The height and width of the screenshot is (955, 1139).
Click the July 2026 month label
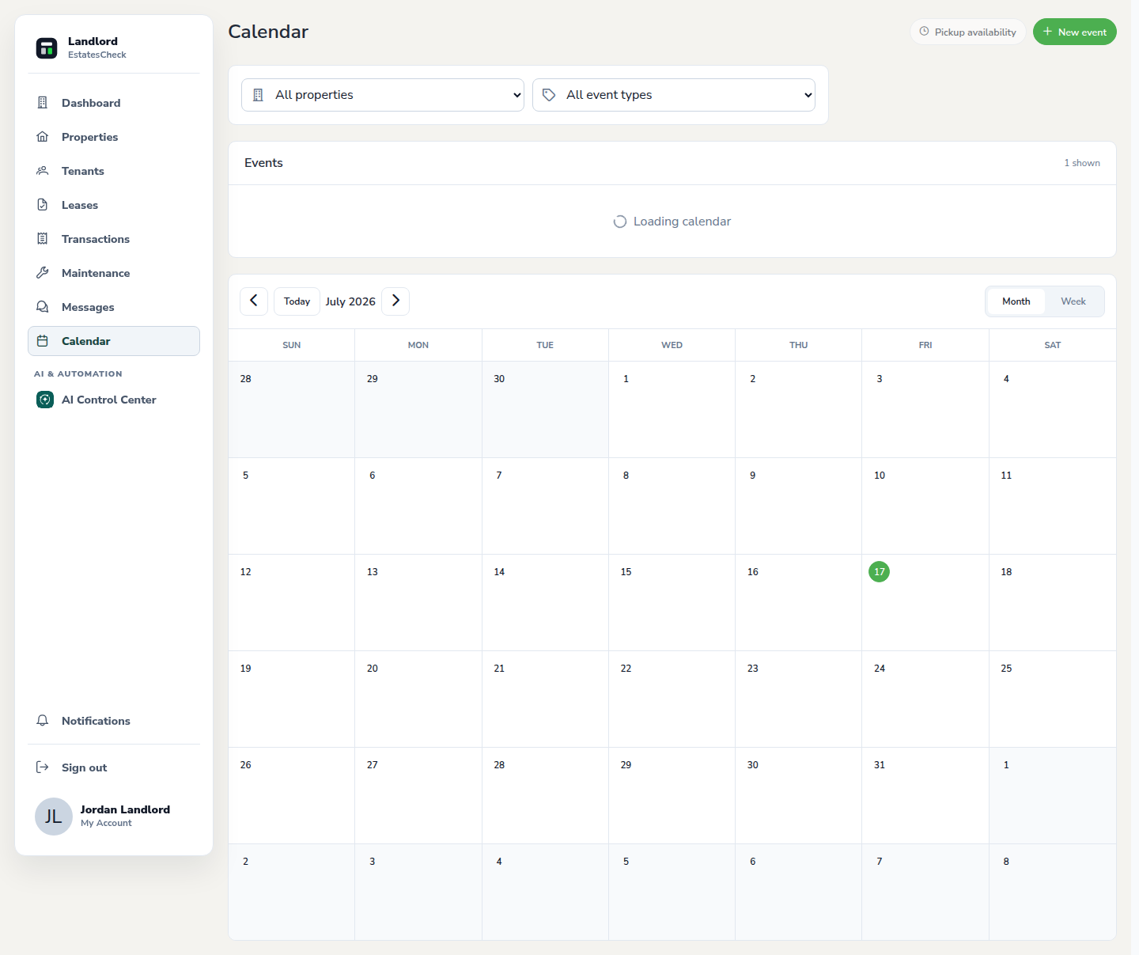click(350, 301)
